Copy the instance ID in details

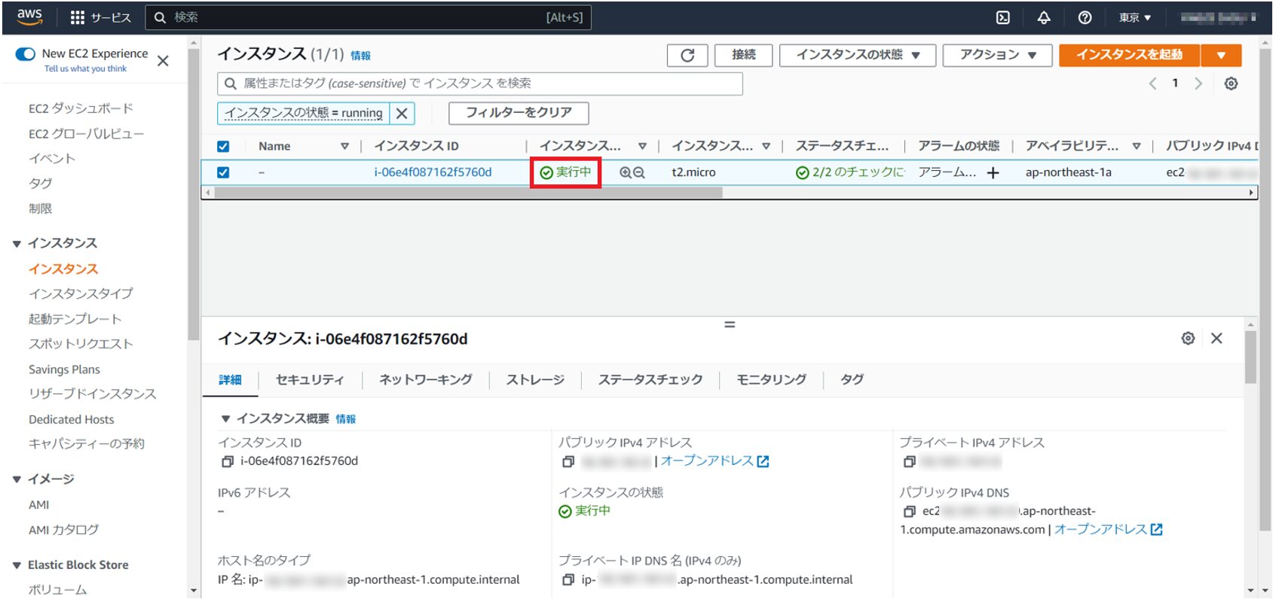227,461
